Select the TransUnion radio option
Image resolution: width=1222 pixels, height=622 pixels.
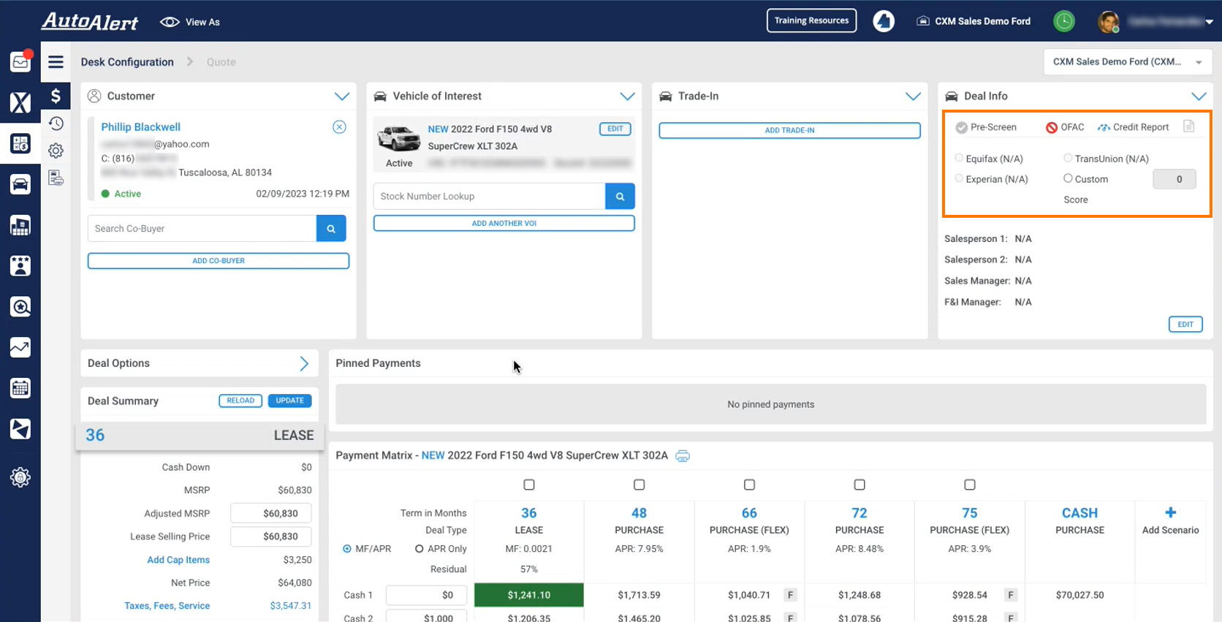point(1068,158)
